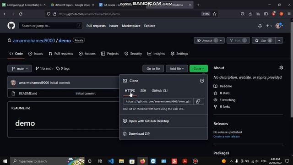Image resolution: width=293 pixels, height=165 pixels.
Task: Open Windows notification center
Action: (287, 161)
